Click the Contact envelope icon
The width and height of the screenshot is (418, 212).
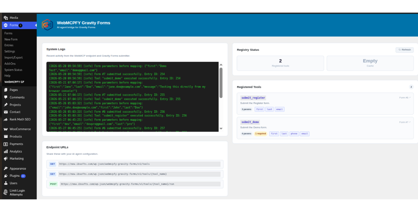click(6, 112)
